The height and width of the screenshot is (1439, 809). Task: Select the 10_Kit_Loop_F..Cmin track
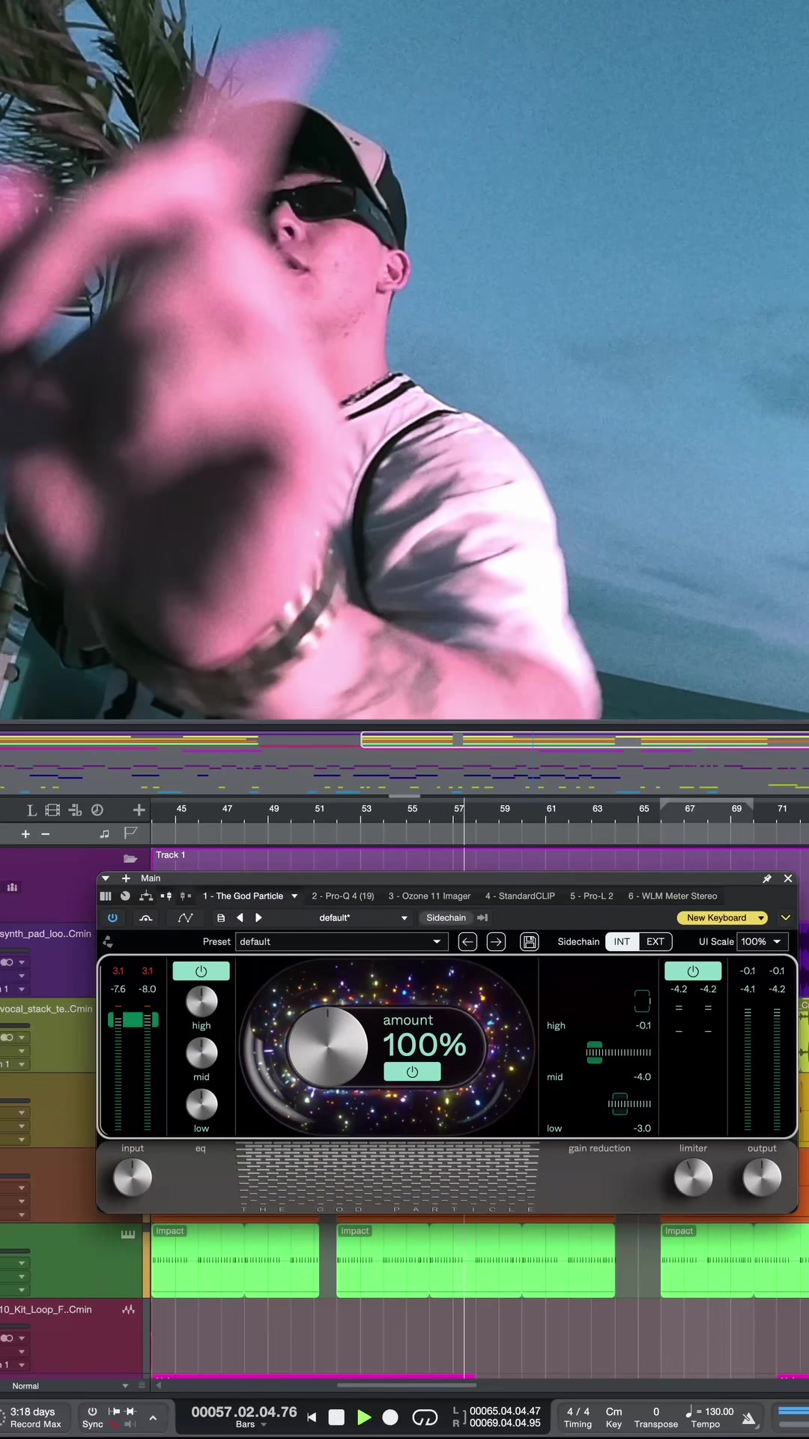(x=46, y=1309)
